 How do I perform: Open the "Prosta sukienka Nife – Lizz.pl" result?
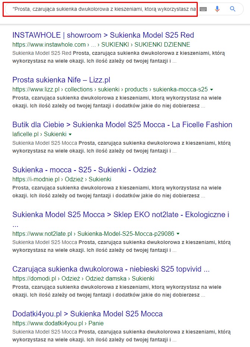pos(61,80)
